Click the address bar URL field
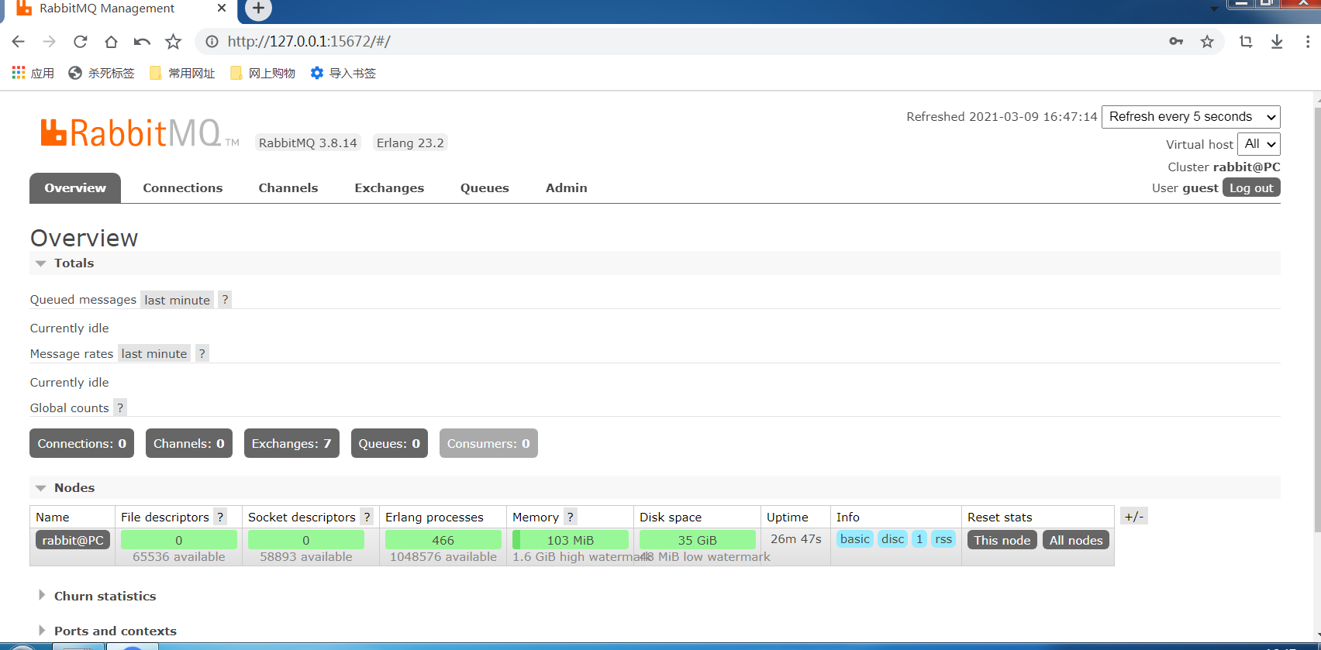 (x=682, y=42)
